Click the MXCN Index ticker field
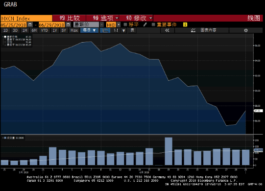265x191 pixels. click(26, 18)
